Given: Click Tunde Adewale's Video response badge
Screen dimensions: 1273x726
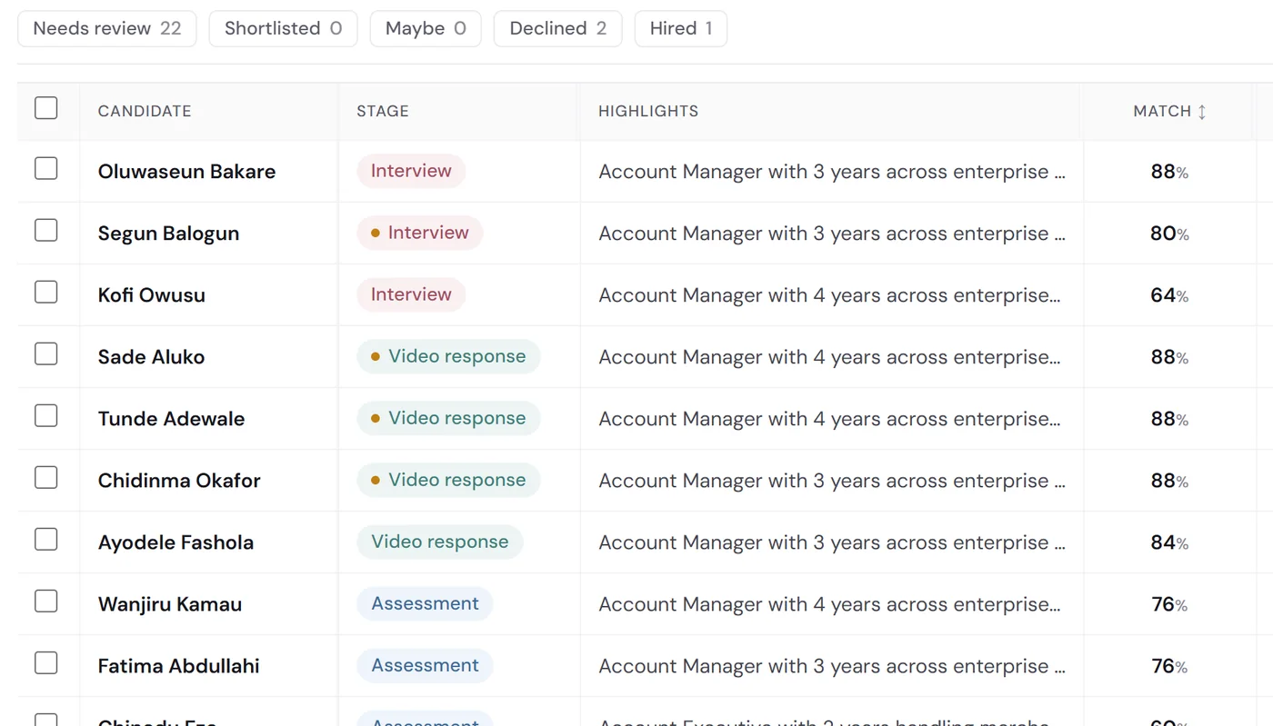Looking at the screenshot, I should [449, 418].
